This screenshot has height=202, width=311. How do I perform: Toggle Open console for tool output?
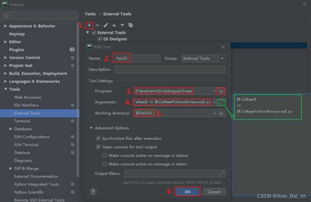(x=98, y=147)
